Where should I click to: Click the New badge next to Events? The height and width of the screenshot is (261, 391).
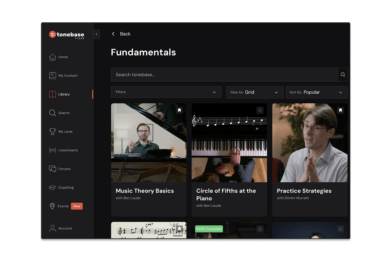tap(77, 206)
